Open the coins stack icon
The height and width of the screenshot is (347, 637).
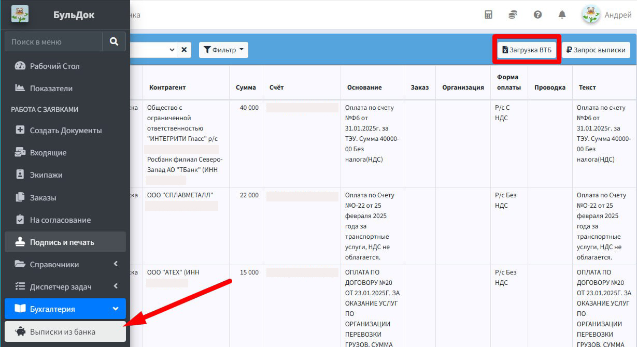coord(513,15)
